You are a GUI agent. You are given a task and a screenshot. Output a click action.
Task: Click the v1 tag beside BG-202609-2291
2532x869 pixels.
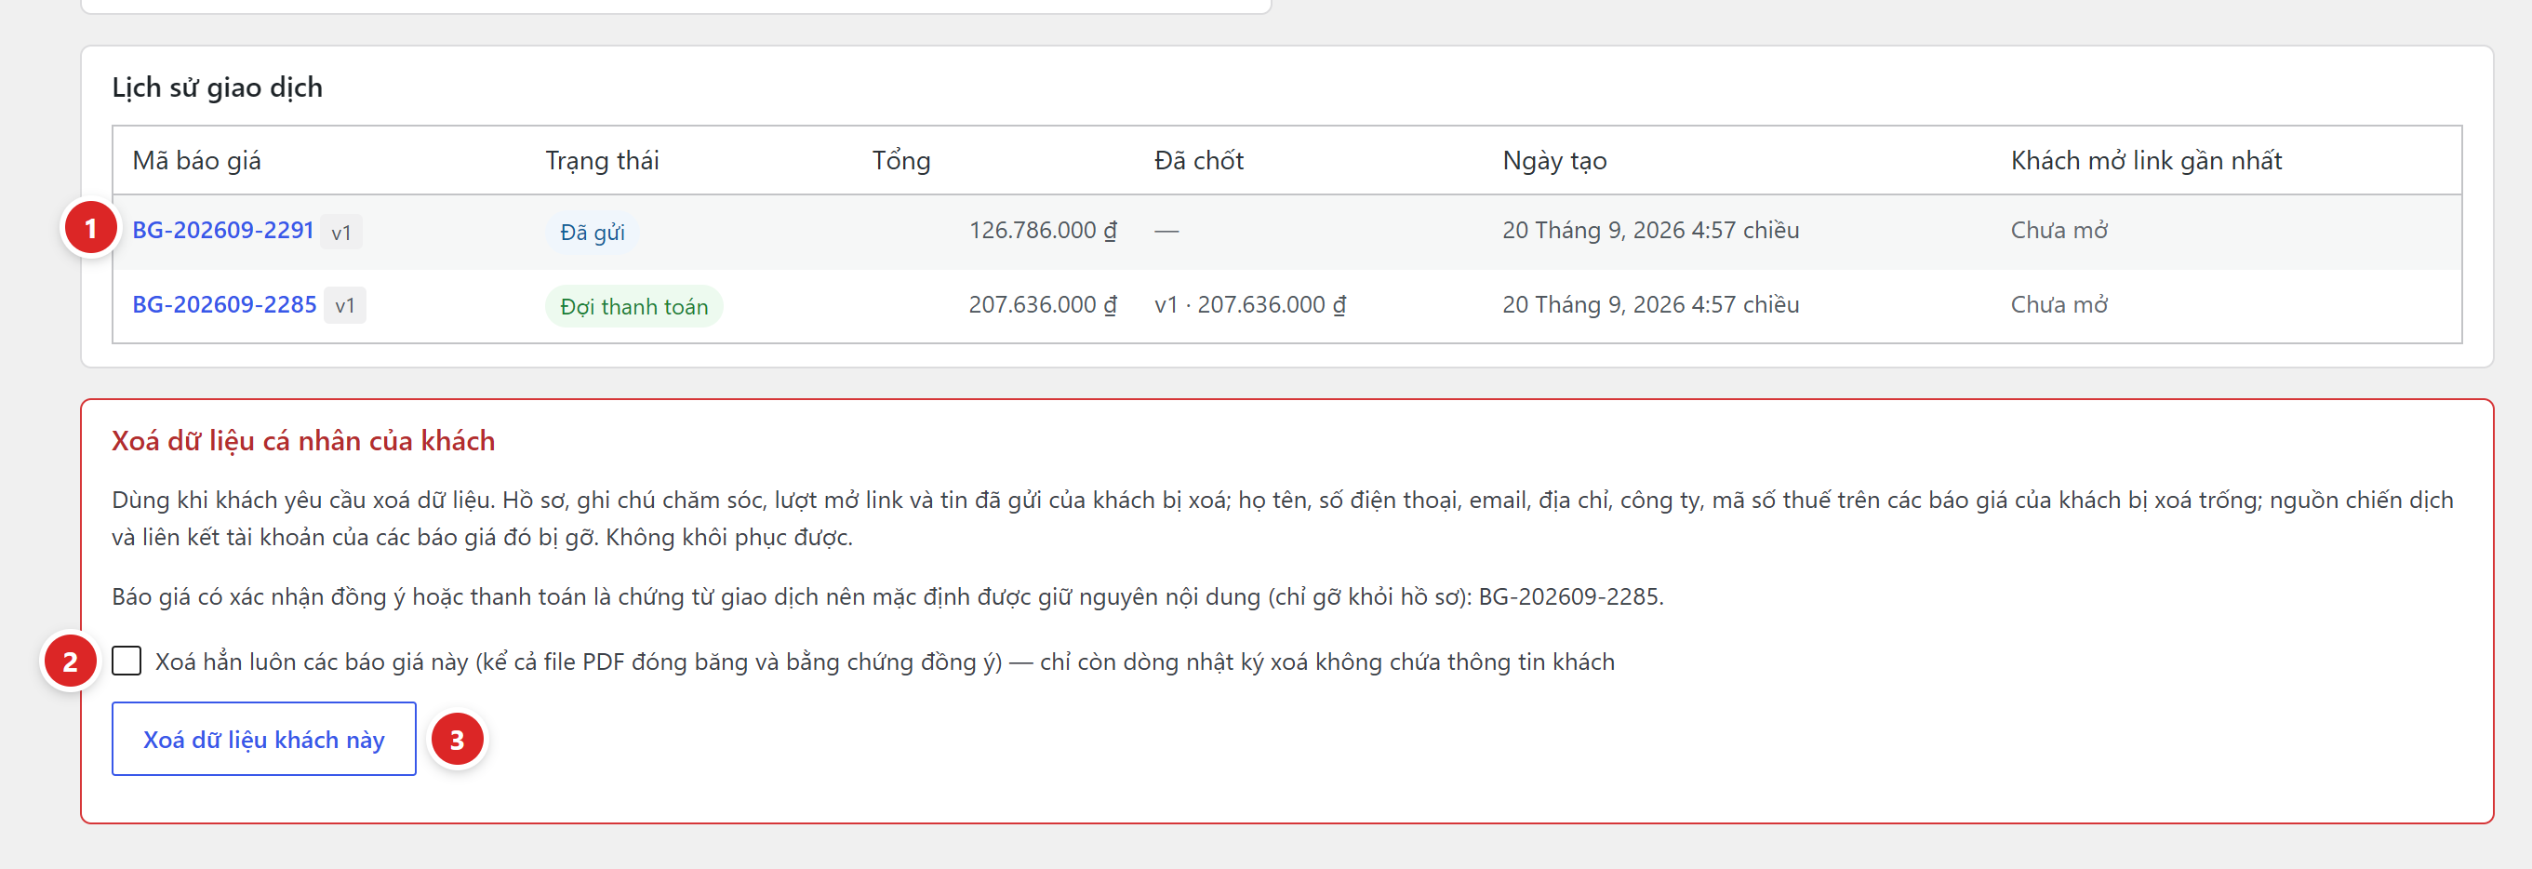coord(341,232)
